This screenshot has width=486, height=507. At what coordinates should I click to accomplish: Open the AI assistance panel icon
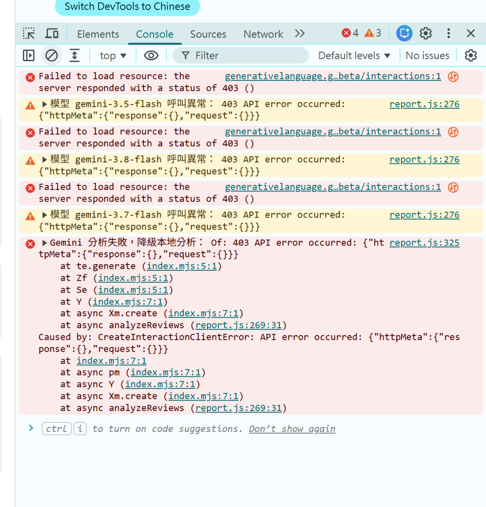point(404,33)
